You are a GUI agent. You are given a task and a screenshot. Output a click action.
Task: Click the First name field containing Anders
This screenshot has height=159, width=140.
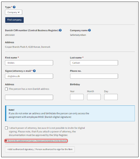tap(29, 63)
